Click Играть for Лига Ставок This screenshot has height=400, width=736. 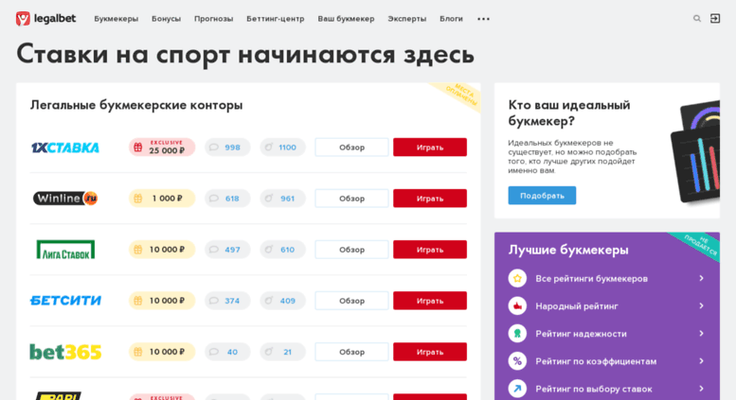tap(430, 250)
